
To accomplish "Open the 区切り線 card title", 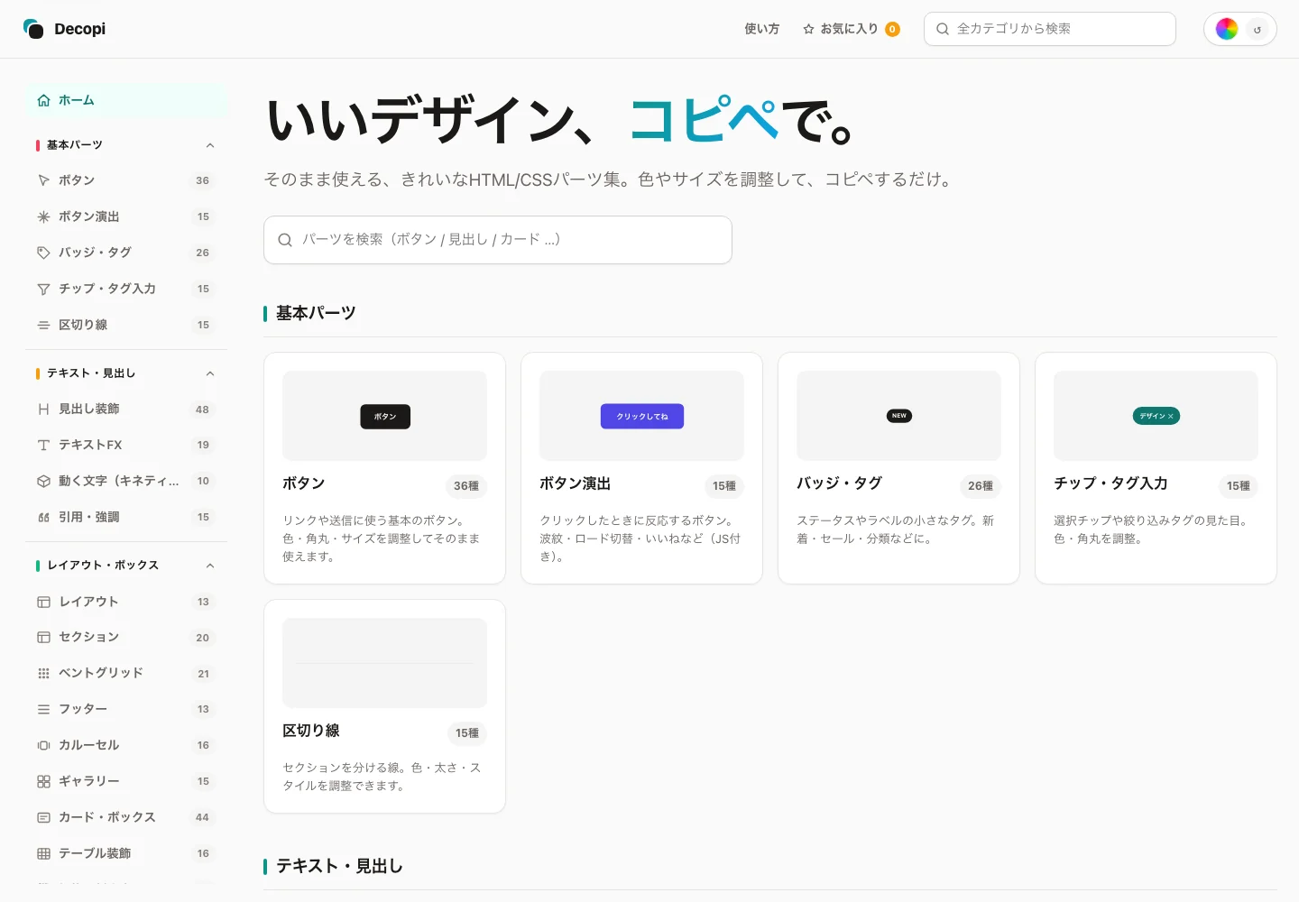I will (x=311, y=731).
